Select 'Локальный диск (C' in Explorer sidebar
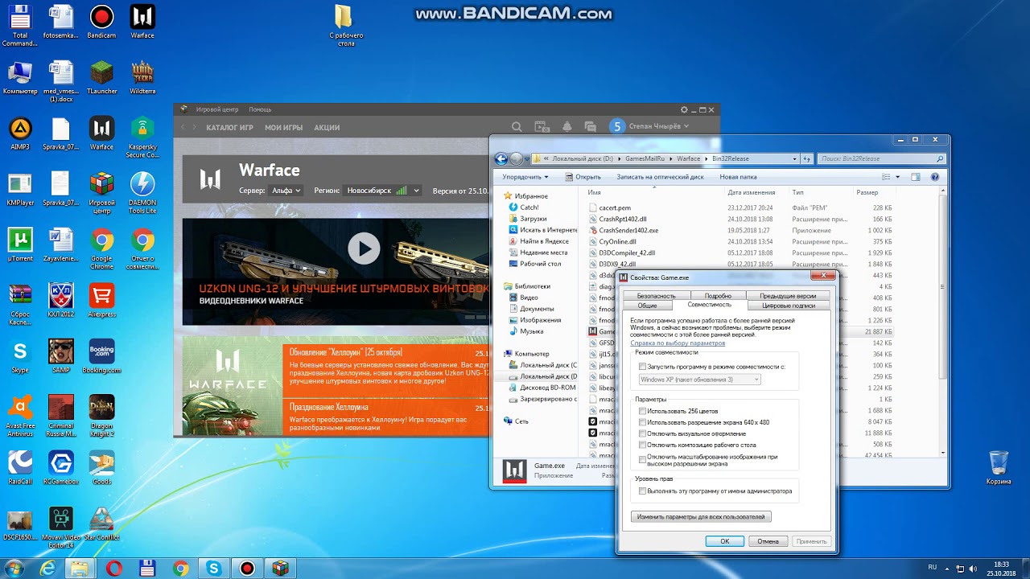 click(542, 365)
